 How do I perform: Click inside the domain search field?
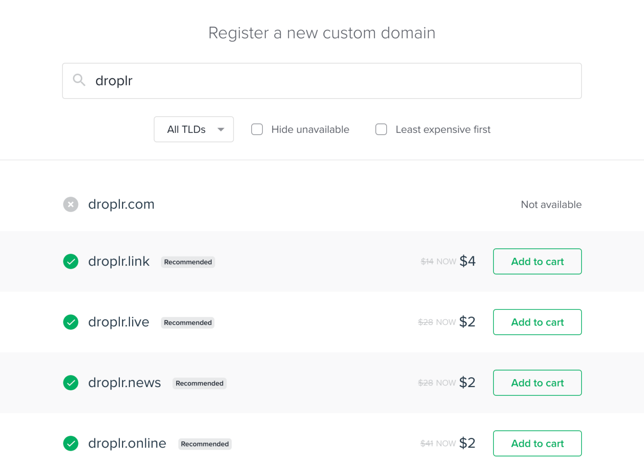point(293,81)
